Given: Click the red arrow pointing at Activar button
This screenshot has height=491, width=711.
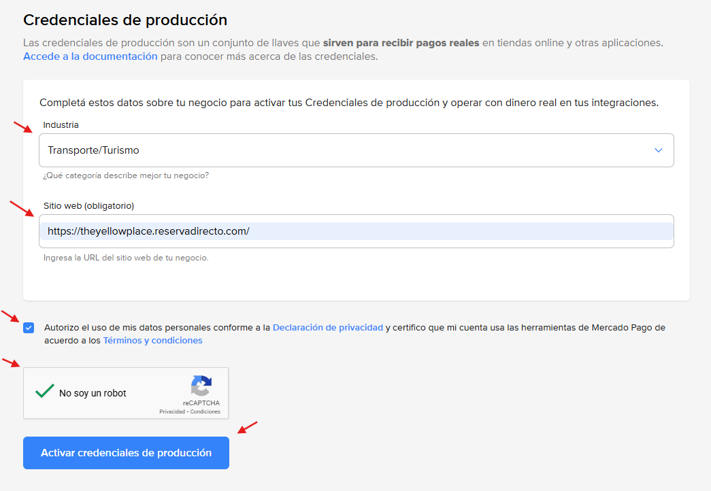Looking at the screenshot, I should point(247,427).
